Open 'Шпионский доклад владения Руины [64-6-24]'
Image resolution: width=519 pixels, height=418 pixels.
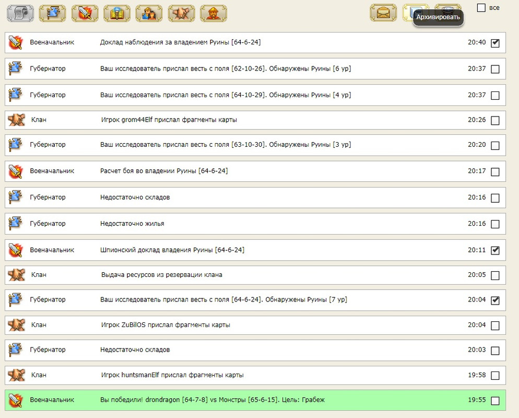tap(172, 250)
